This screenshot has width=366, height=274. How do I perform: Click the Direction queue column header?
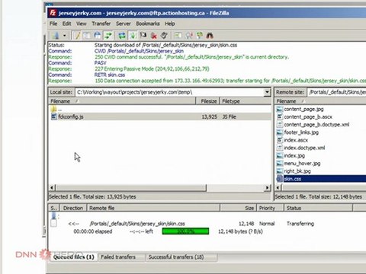tap(73, 208)
